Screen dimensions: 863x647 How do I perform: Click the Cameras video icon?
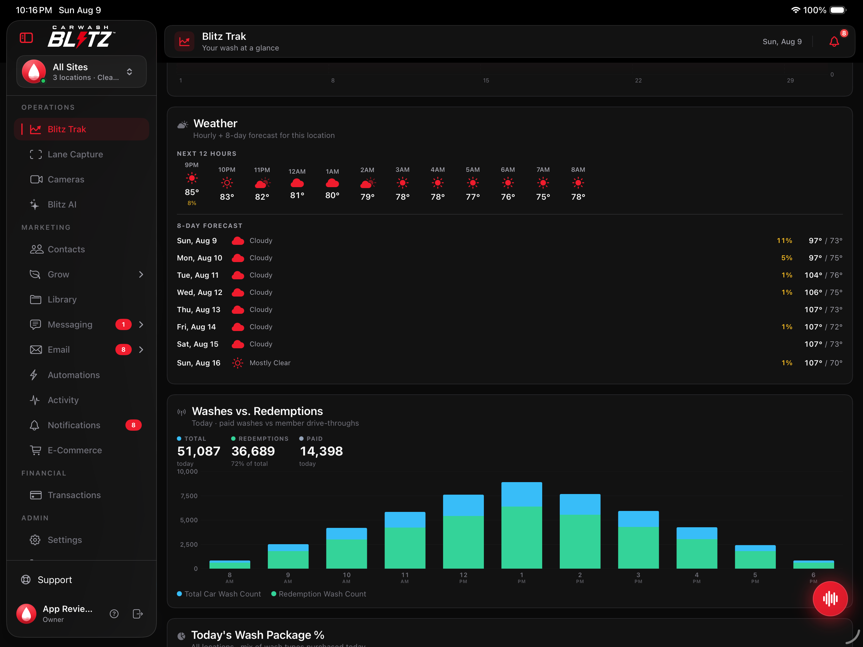pyautogui.click(x=36, y=179)
